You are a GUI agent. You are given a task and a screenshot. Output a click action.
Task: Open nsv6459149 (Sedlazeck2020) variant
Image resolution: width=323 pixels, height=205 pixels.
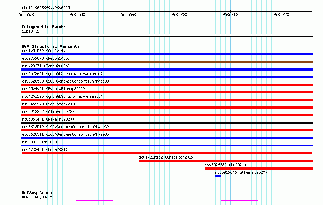(50, 104)
